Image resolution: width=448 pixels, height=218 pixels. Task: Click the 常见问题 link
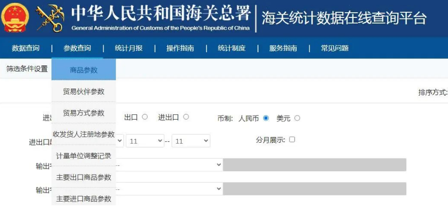[334, 48]
